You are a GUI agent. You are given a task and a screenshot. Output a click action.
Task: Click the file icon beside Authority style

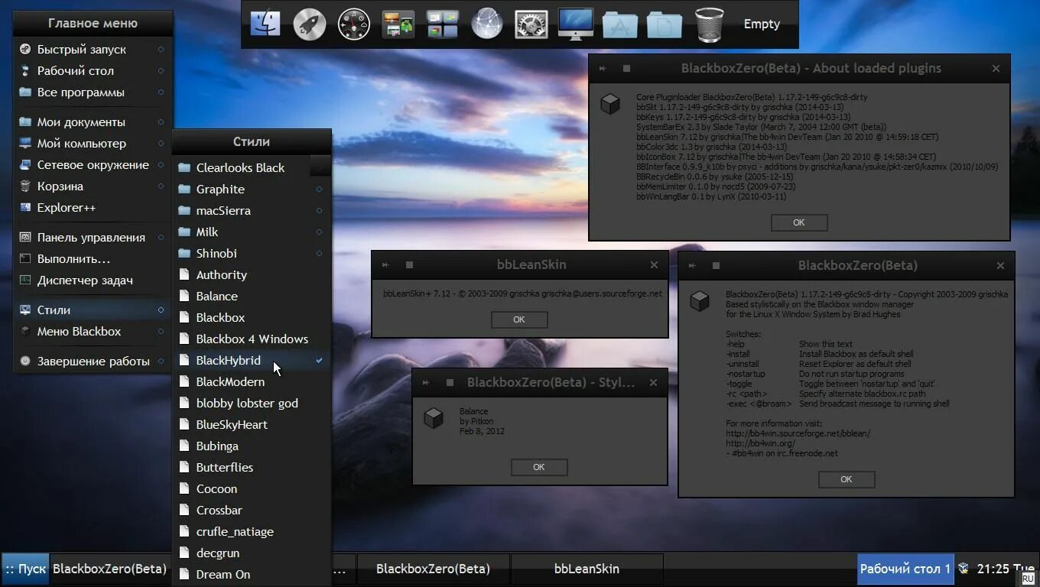pyautogui.click(x=184, y=274)
